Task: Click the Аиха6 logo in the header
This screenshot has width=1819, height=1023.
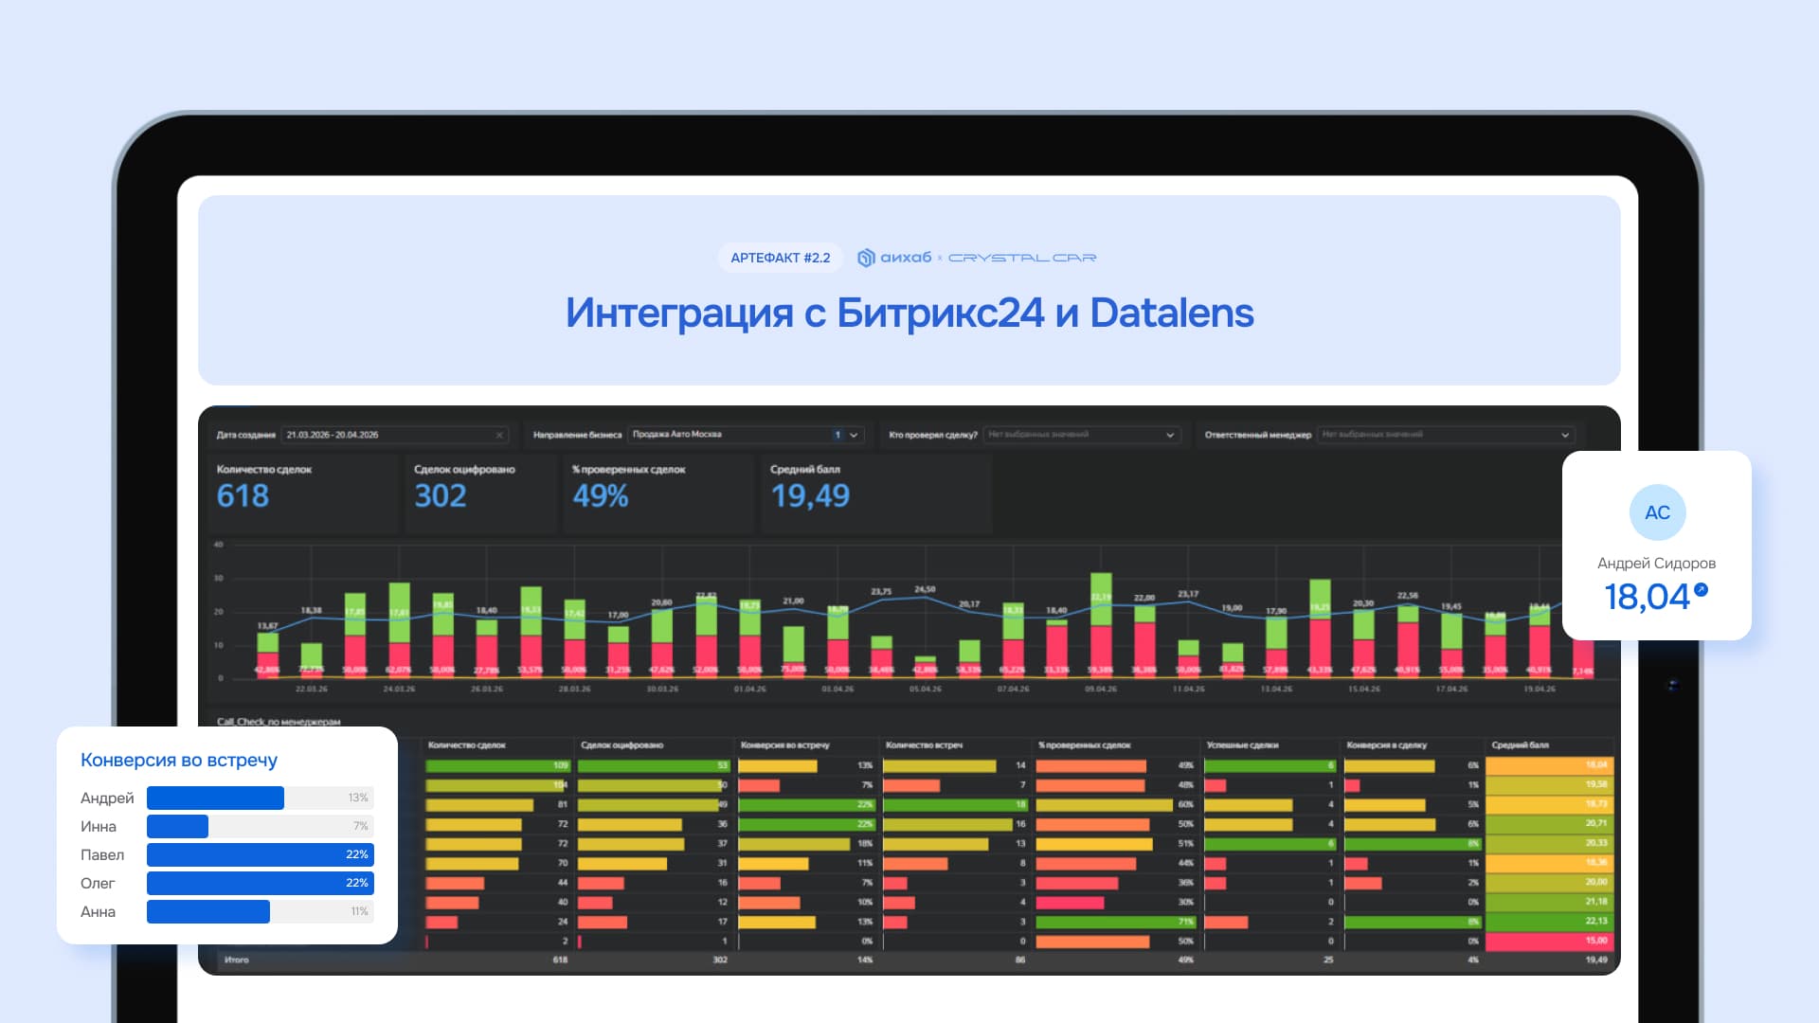Action: [894, 258]
